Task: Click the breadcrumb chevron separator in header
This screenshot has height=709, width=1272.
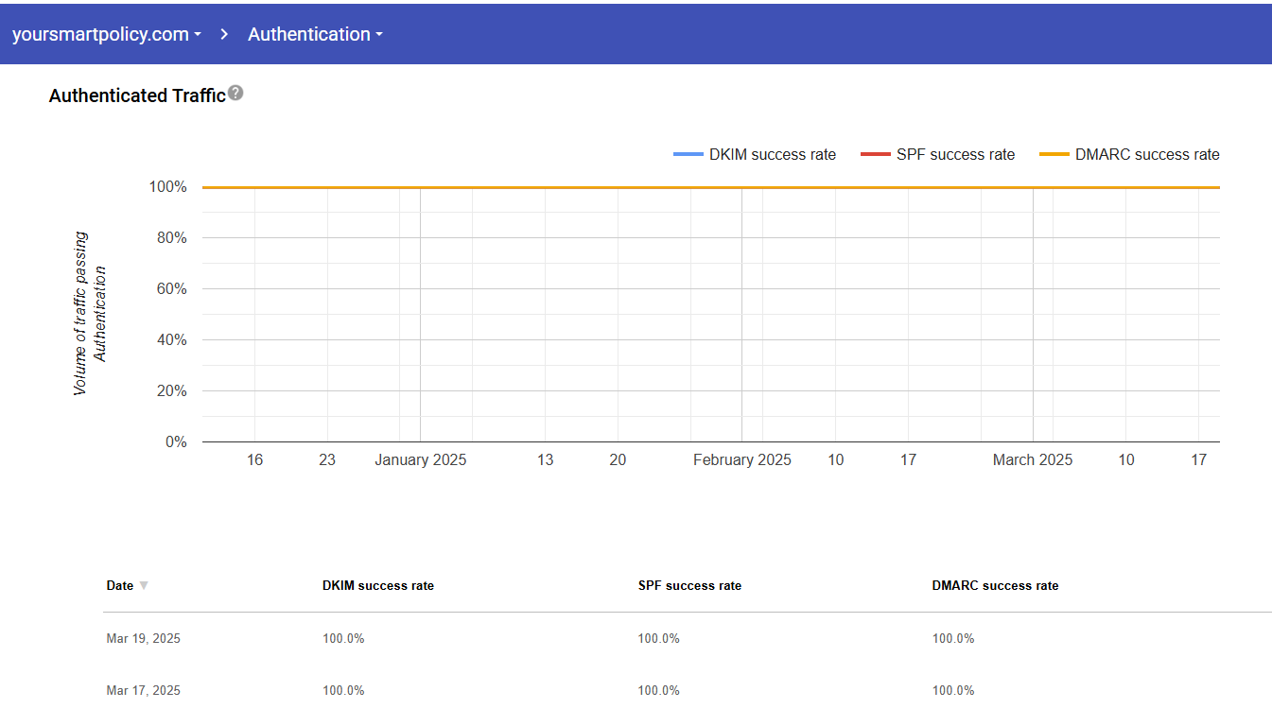Action: (224, 34)
